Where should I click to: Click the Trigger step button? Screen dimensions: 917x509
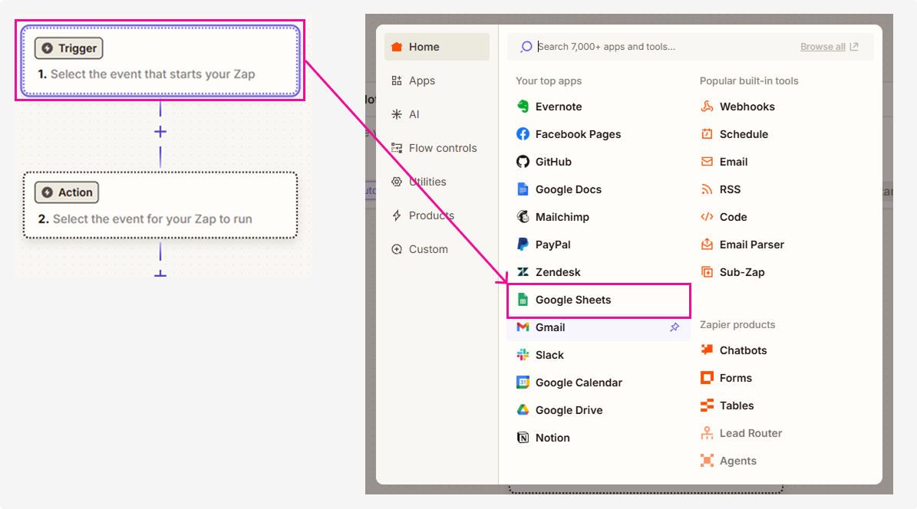tap(68, 48)
